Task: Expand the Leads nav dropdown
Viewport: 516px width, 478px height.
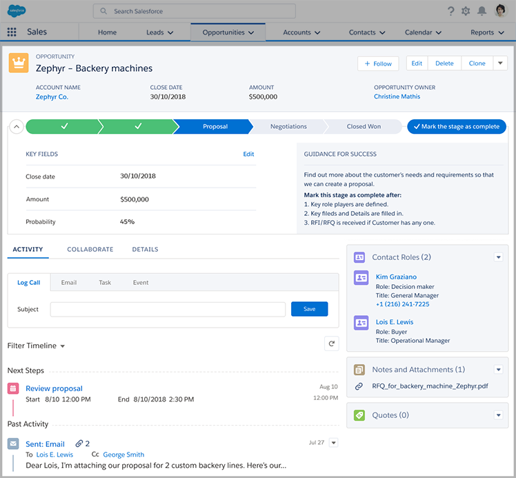Action: pyautogui.click(x=170, y=32)
